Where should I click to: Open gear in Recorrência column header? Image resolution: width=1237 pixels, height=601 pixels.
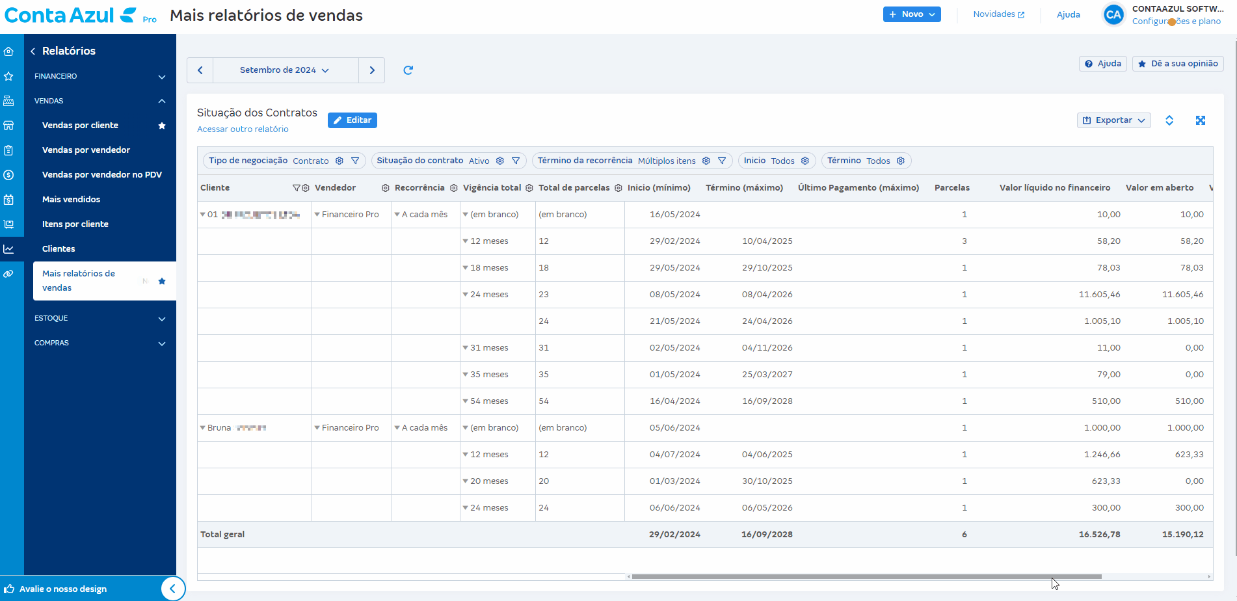tap(454, 188)
